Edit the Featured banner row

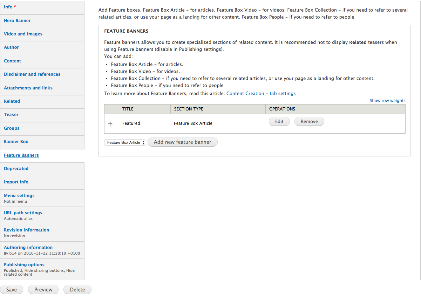click(279, 122)
